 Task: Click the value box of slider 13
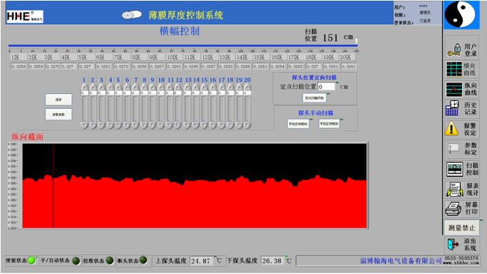click(x=188, y=93)
